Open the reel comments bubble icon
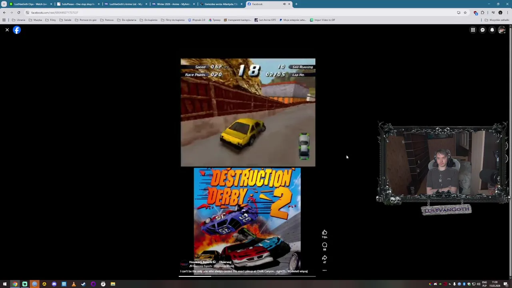Image resolution: width=512 pixels, height=288 pixels. click(x=324, y=245)
